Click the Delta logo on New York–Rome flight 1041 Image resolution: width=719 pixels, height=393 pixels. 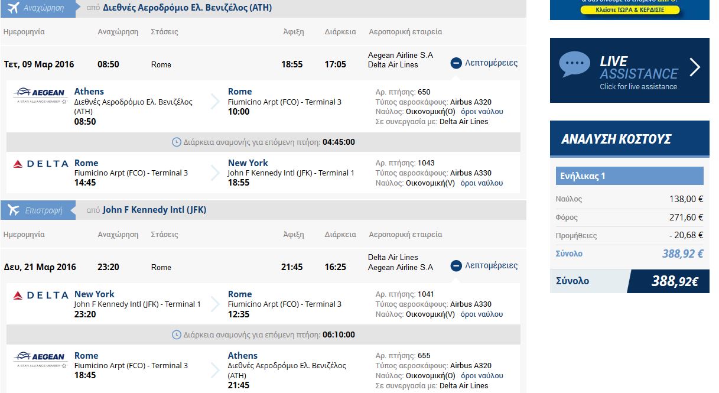(x=40, y=295)
